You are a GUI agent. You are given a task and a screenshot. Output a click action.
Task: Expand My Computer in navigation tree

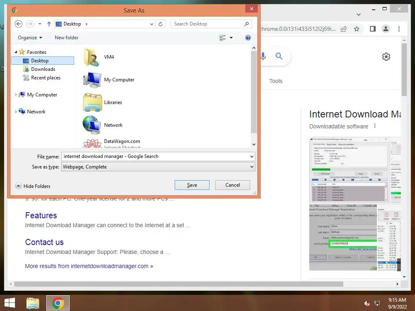pyautogui.click(x=16, y=94)
